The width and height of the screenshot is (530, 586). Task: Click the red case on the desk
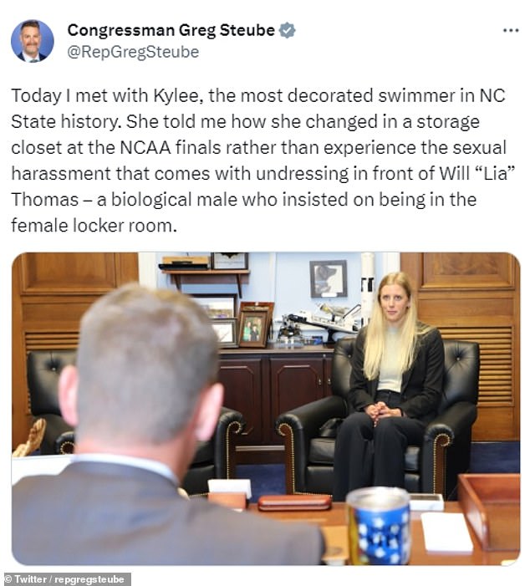pos(294,502)
